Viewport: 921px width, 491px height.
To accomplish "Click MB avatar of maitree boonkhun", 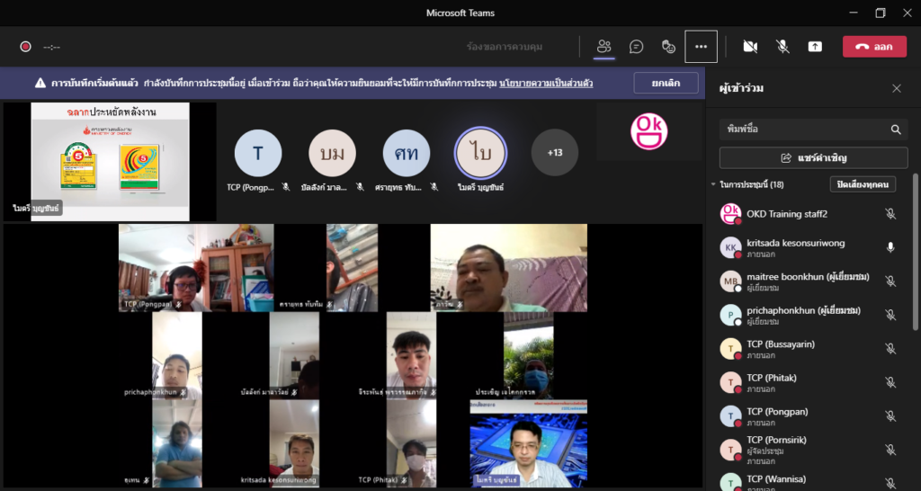I will tap(730, 281).
